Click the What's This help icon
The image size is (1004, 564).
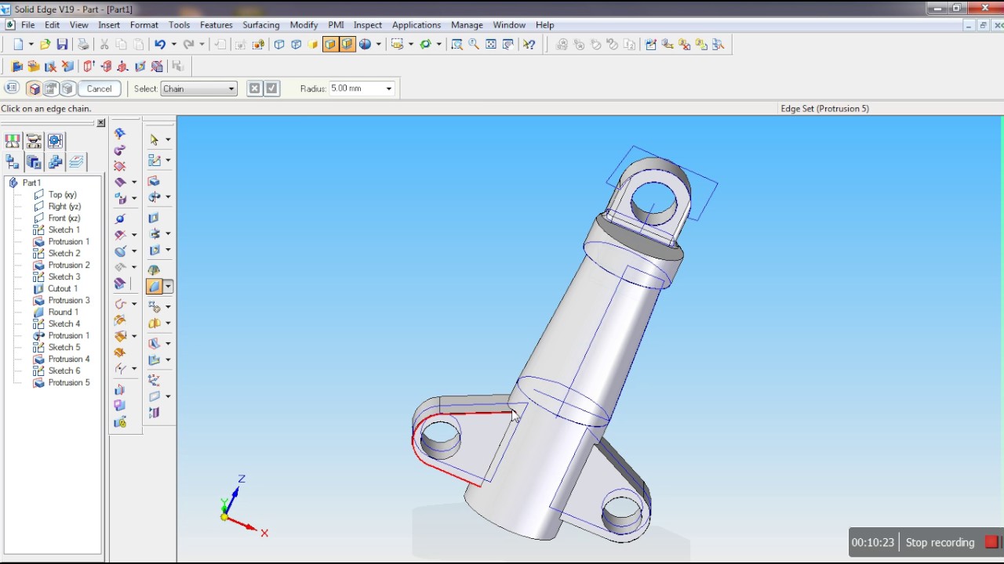click(x=529, y=45)
